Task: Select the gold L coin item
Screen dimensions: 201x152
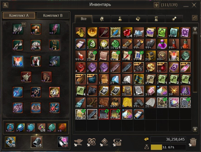Action: 92,32
